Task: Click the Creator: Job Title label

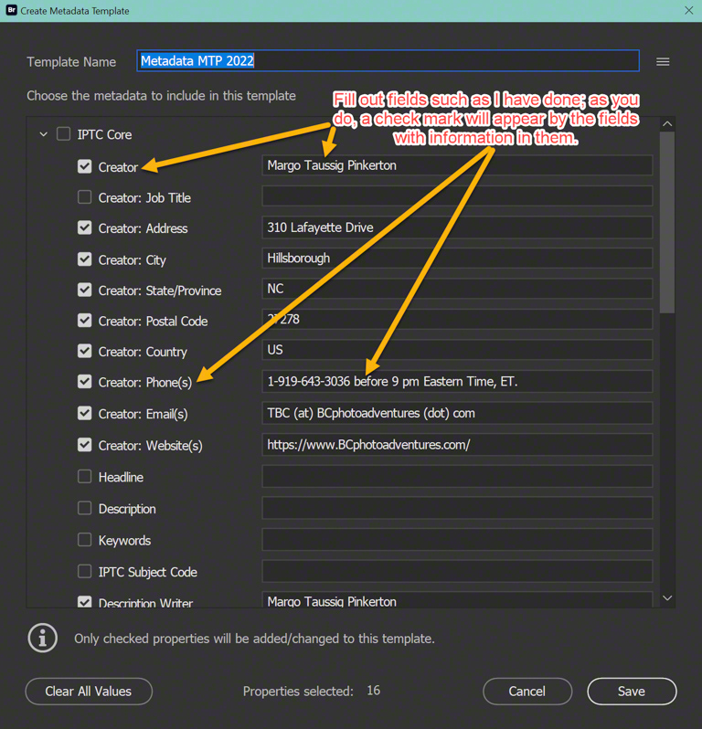Action: coord(144,198)
